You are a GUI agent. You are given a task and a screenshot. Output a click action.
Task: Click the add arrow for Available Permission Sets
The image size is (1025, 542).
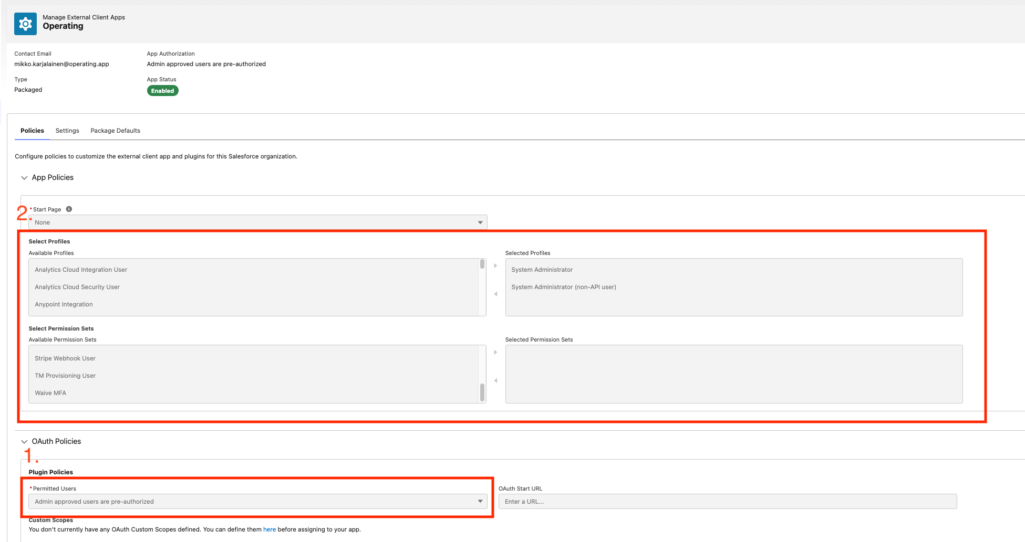[x=495, y=352]
